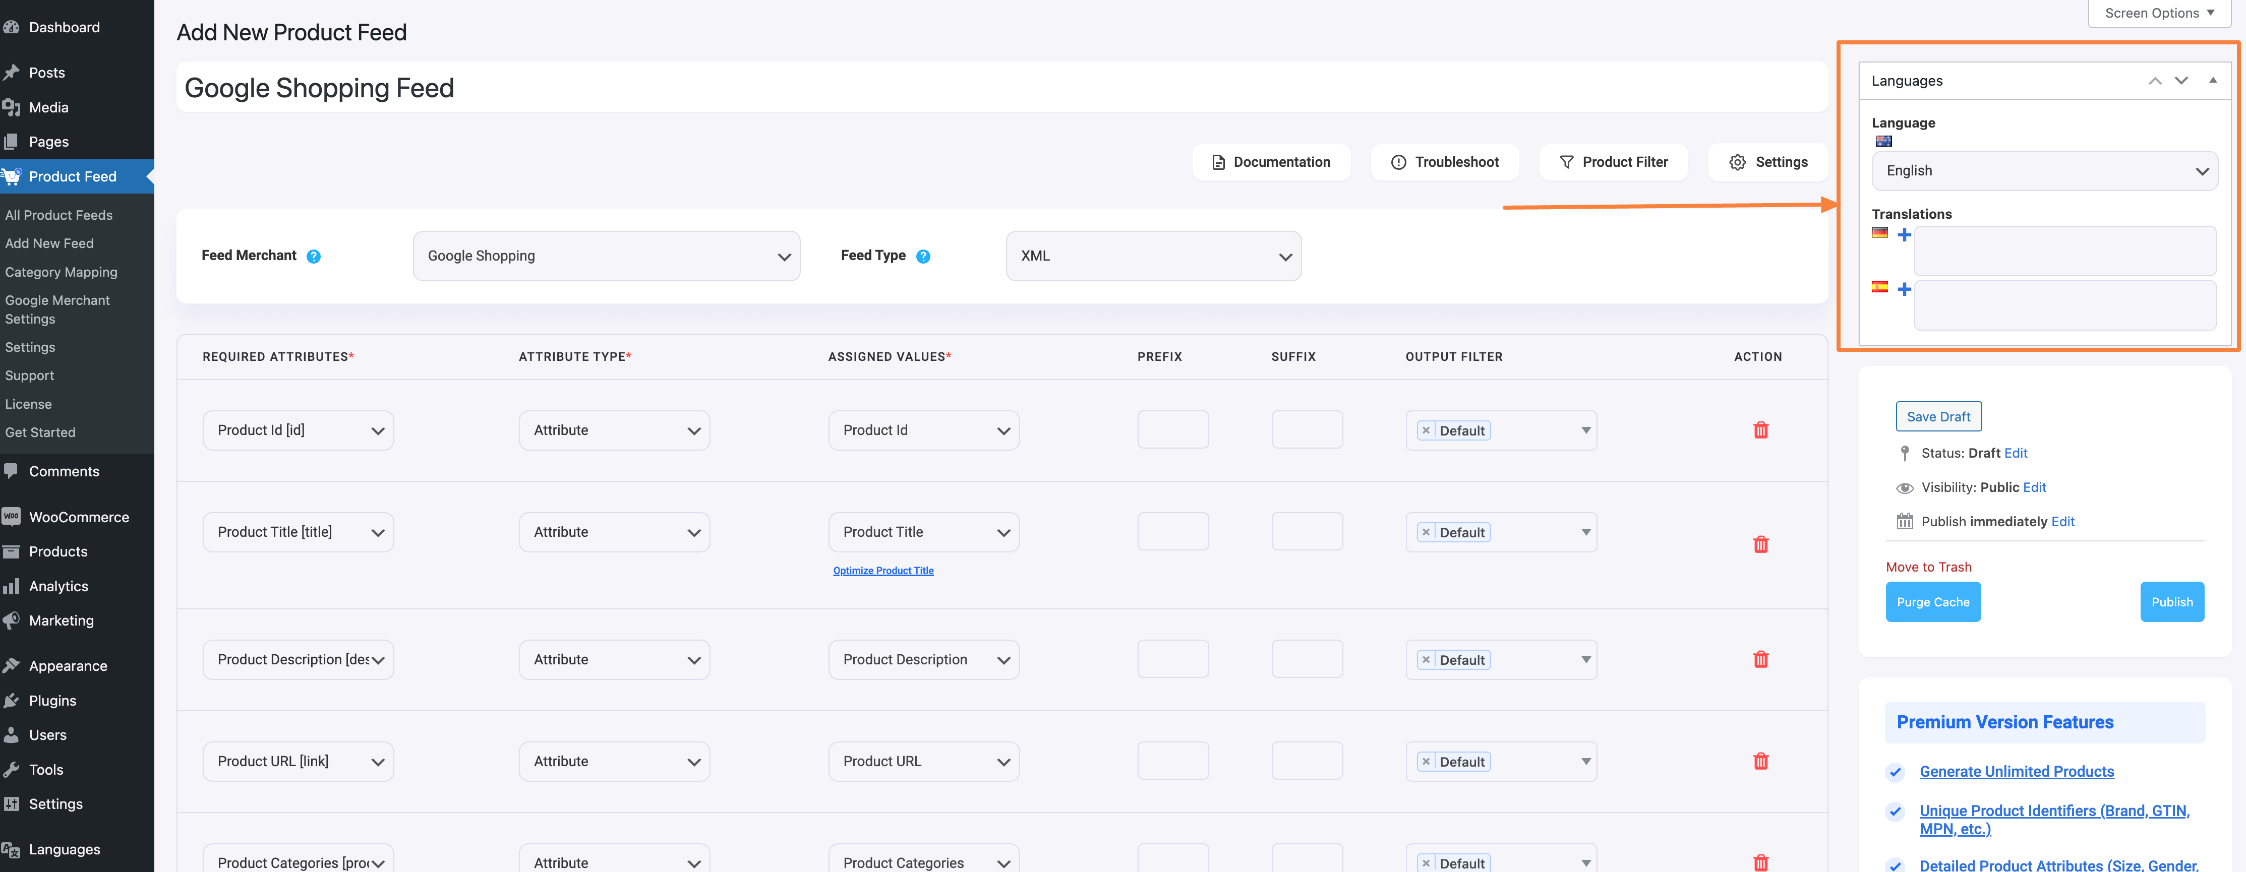This screenshot has width=2246, height=872.
Task: Click prefix field in Product Id row
Action: (x=1172, y=429)
